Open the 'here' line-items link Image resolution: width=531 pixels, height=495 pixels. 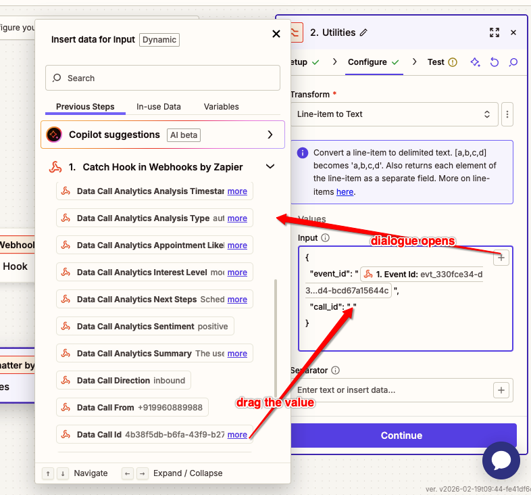[x=345, y=192]
